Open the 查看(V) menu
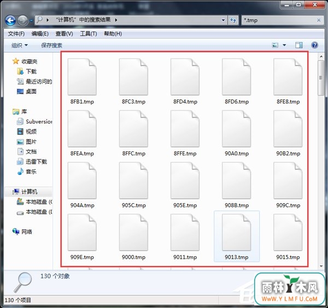This screenshot has width=328, height=308. tap(64, 34)
